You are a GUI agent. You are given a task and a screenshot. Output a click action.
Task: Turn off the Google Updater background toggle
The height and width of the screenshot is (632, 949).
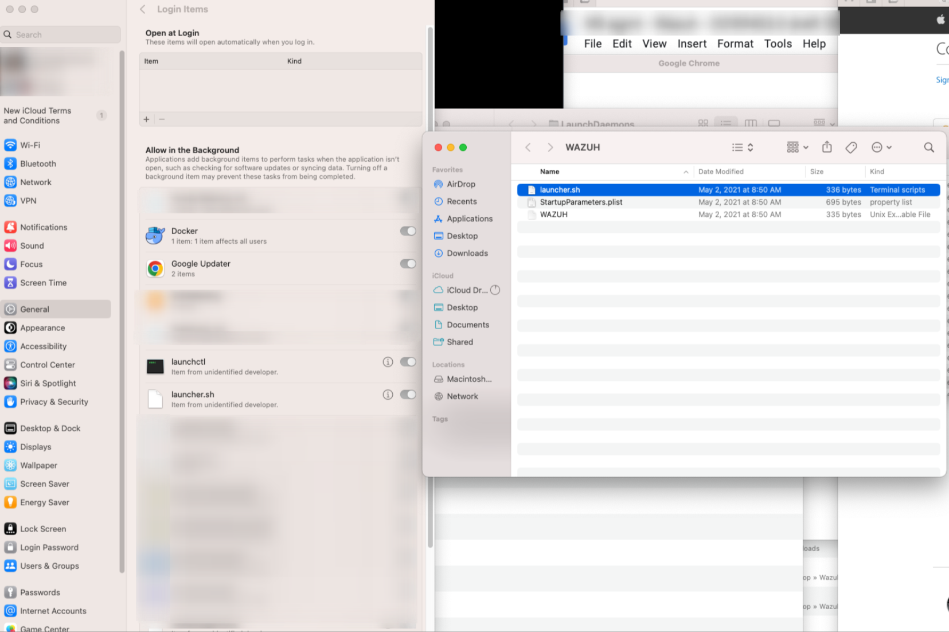point(408,263)
